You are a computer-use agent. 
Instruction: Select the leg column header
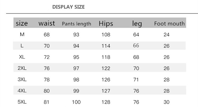point(137,24)
